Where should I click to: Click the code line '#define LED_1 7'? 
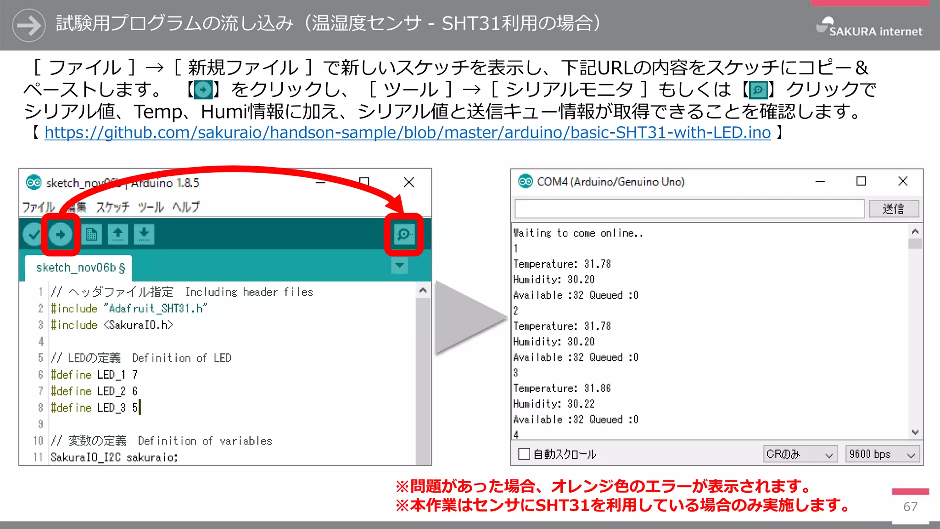point(94,375)
